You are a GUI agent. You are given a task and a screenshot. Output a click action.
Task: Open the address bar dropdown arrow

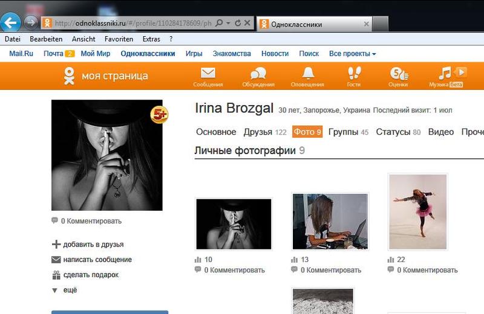point(228,23)
